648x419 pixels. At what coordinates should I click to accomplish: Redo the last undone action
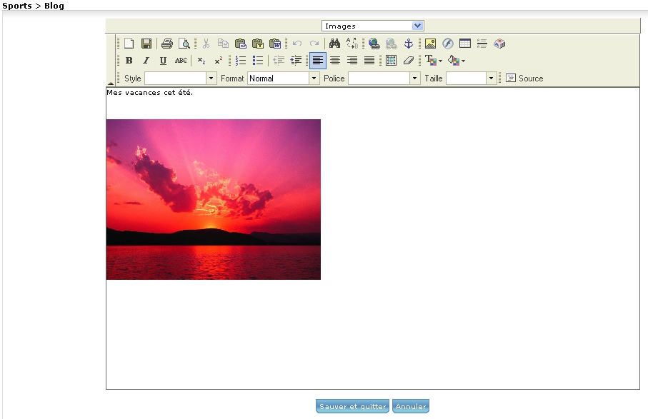pos(314,44)
